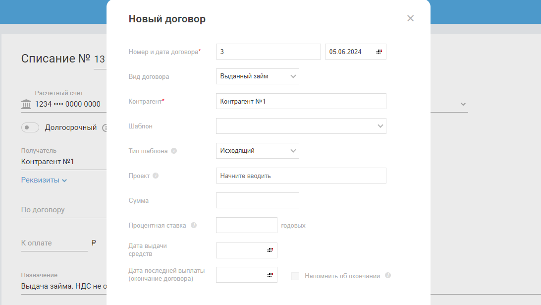Close the Новый договор dialog
541x305 pixels.
(x=410, y=19)
